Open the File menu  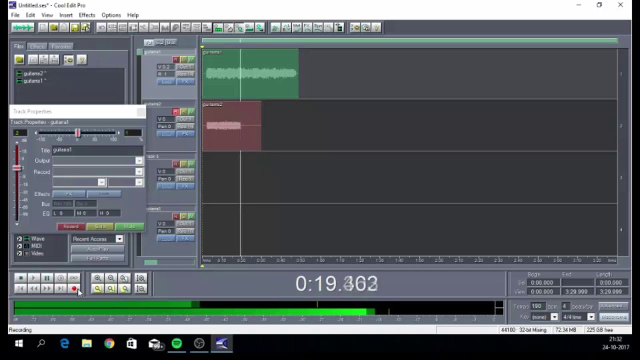(15, 15)
